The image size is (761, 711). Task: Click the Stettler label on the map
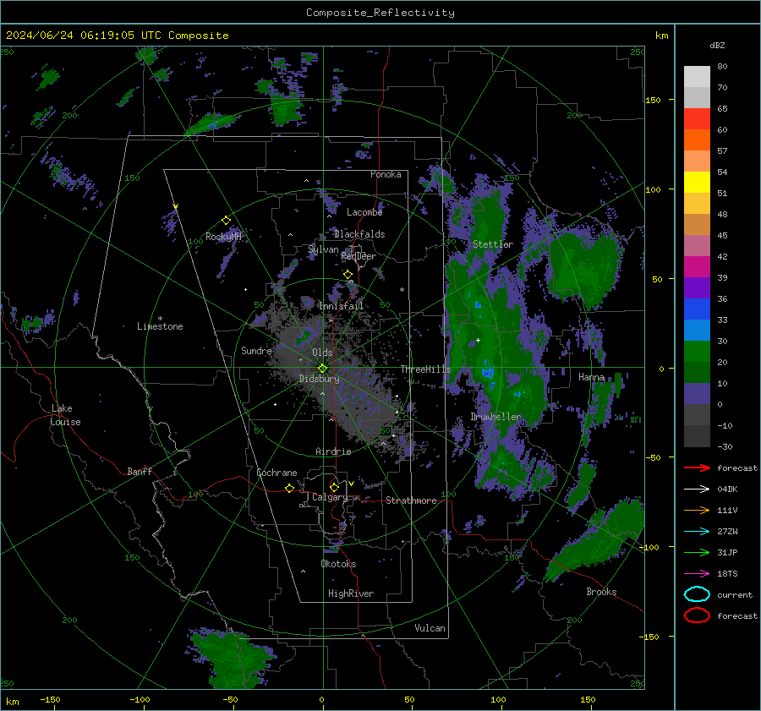[493, 244]
